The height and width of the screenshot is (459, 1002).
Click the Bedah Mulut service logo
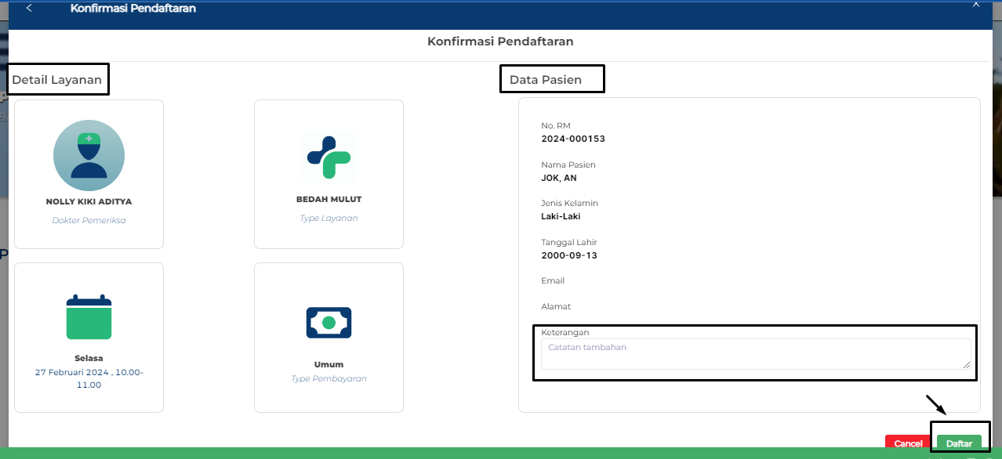click(x=329, y=159)
